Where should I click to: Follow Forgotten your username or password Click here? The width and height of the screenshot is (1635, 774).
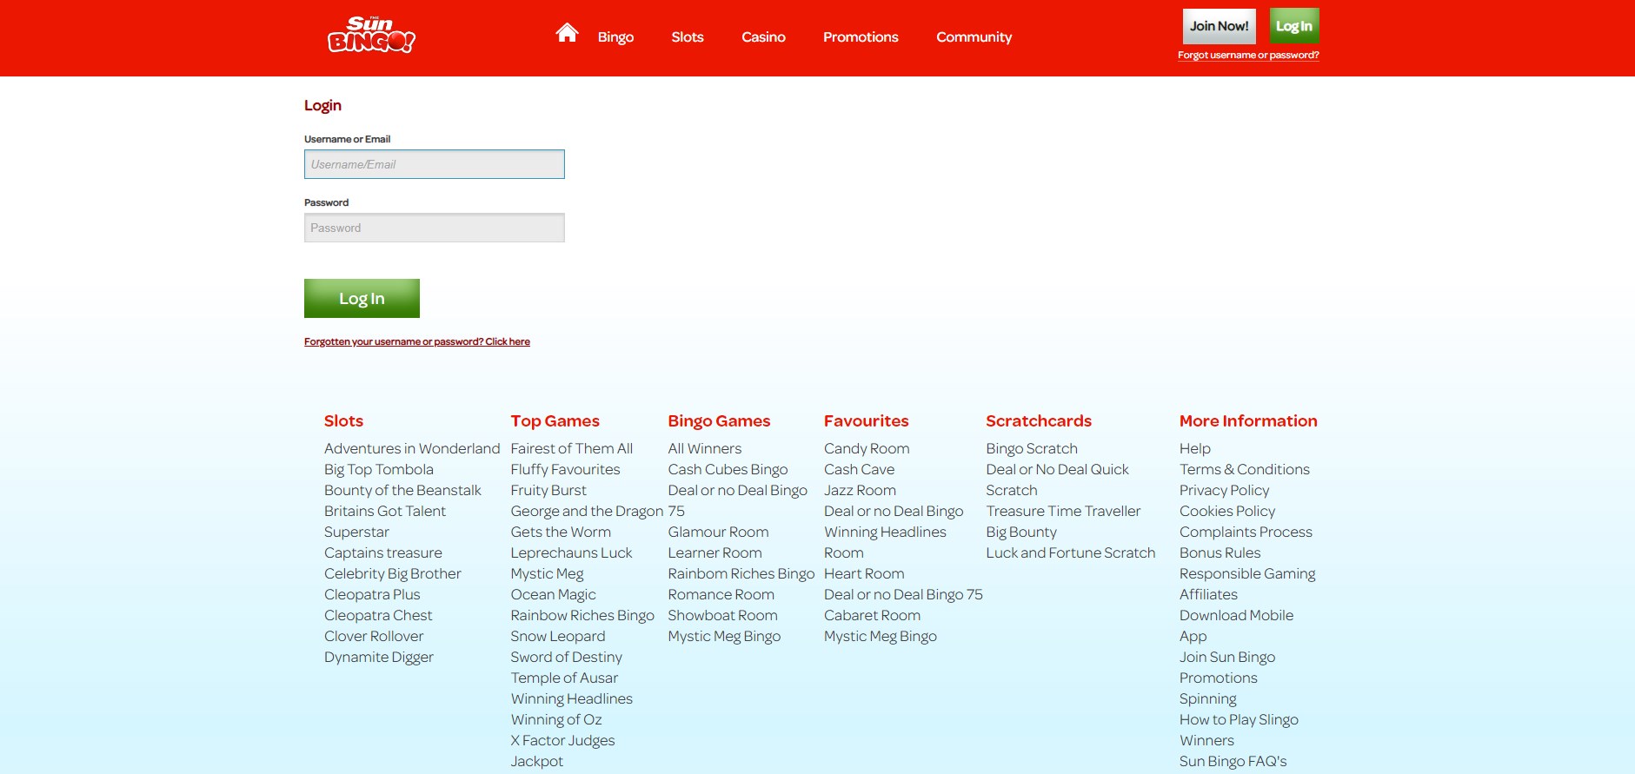[x=417, y=341]
